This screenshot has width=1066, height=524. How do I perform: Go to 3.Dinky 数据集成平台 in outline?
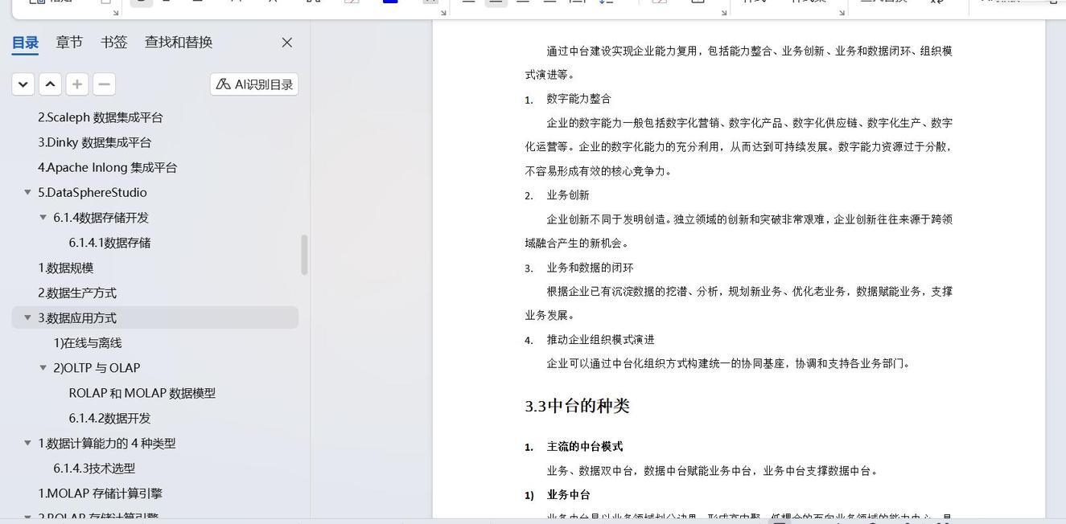[x=95, y=142]
